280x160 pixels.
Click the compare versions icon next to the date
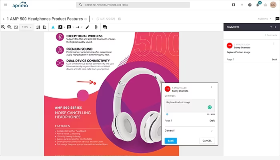(120, 19)
